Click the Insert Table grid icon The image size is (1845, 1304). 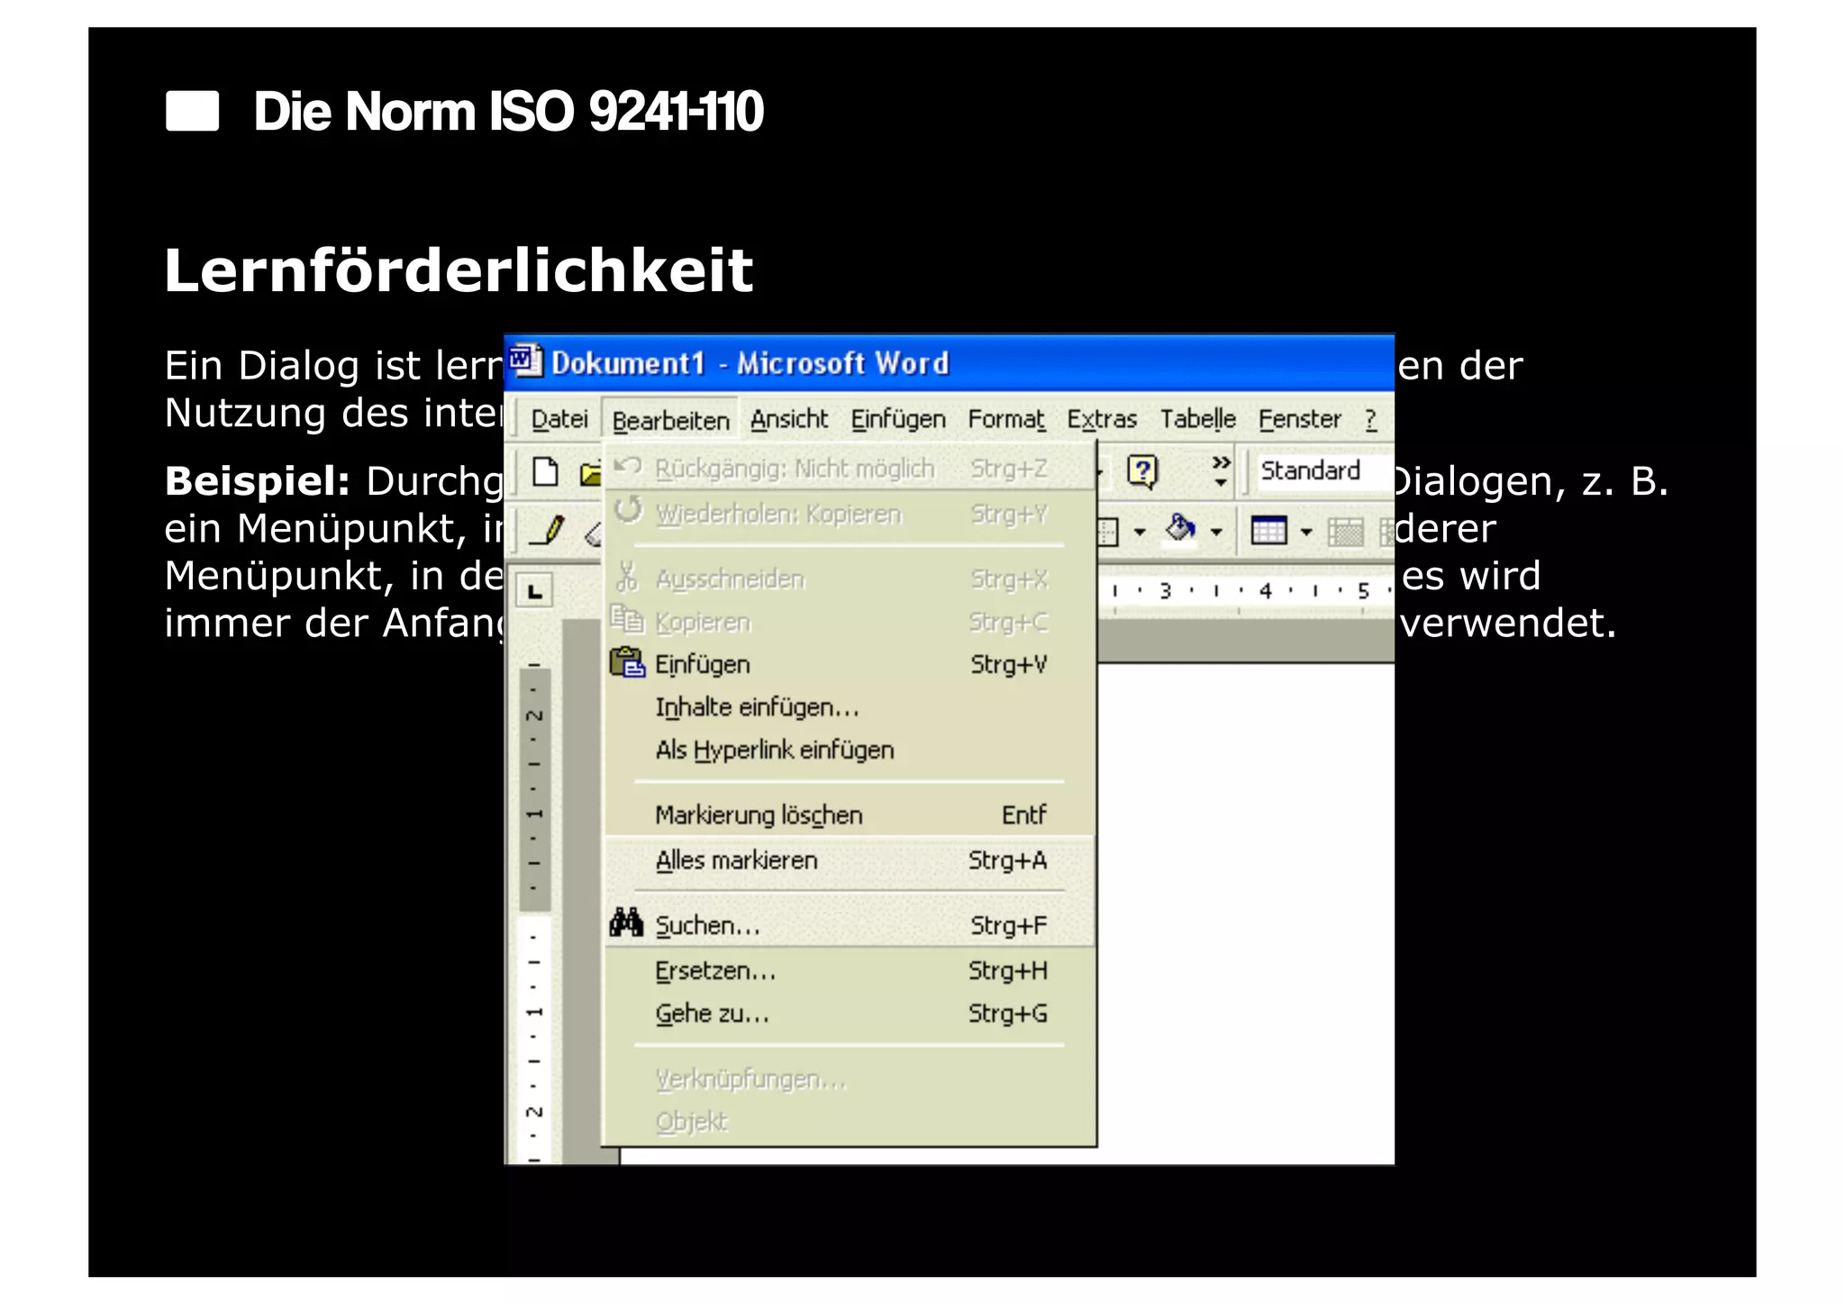[1268, 530]
